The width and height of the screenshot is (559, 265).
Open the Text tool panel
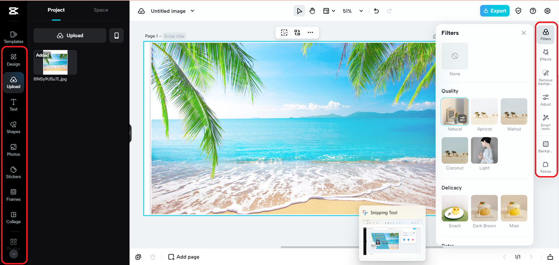(14, 105)
